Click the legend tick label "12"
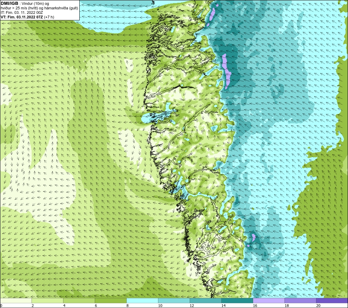This screenshot has height=308, width=348. pos(192,306)
